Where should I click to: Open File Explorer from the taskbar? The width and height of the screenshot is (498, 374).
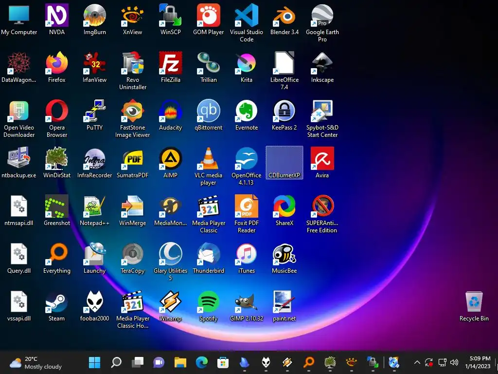180,362
